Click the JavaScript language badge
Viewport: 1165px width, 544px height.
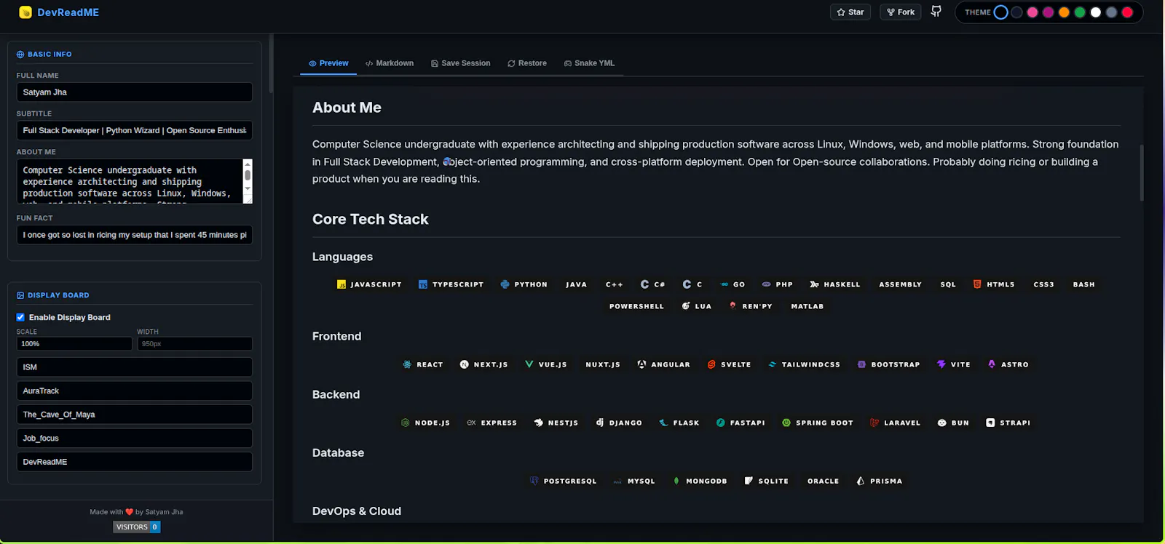[x=369, y=284]
